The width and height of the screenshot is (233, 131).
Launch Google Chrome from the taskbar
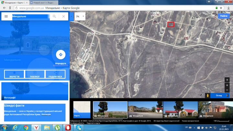pos(26,128)
